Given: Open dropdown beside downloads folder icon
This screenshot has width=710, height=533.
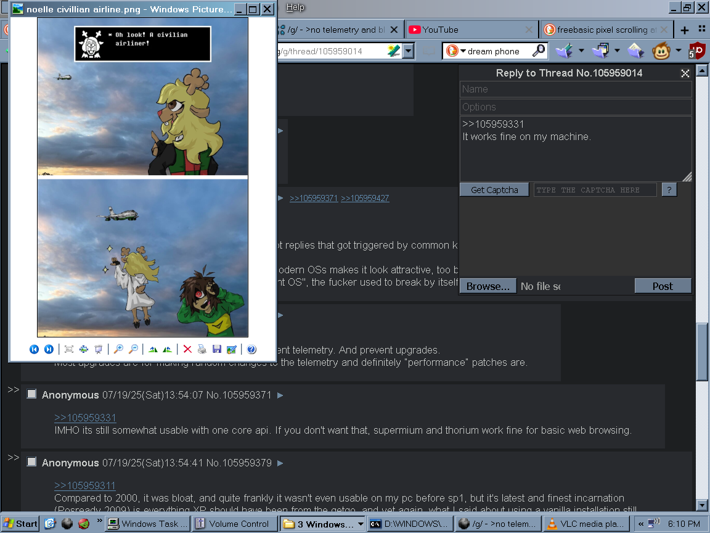Looking at the screenshot, I should 581,51.
